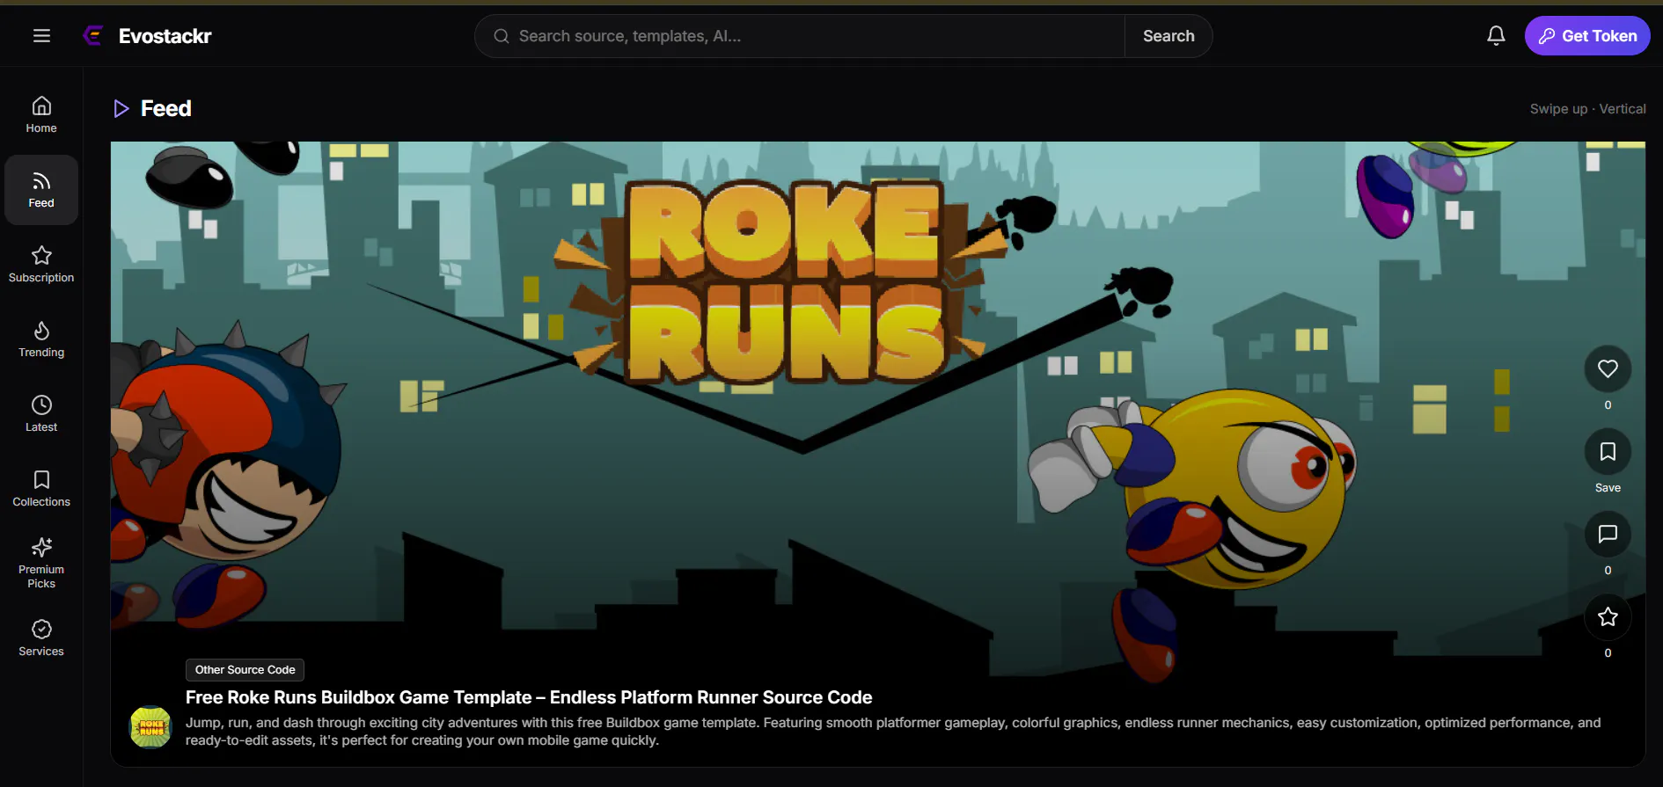Click the 'Swipe up · Vertical' label
1663x787 pixels.
1588,109
